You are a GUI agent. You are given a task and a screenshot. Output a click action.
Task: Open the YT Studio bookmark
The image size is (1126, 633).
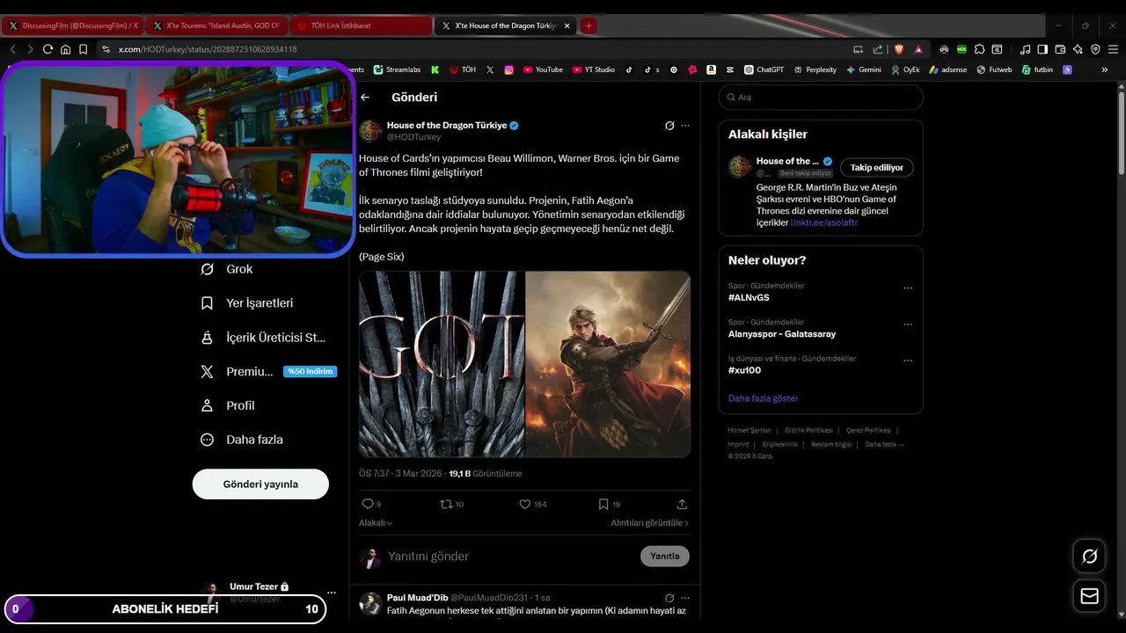pos(594,69)
